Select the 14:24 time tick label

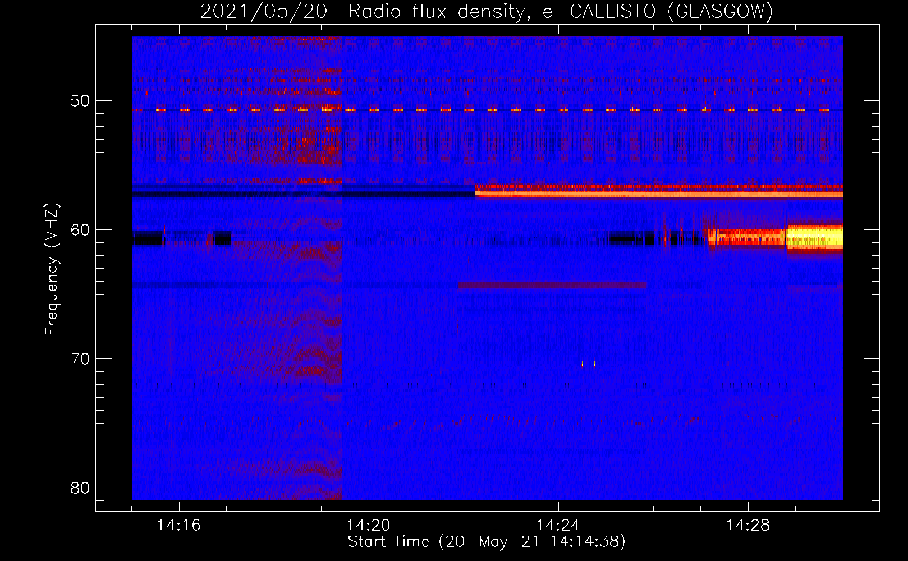pos(558,526)
